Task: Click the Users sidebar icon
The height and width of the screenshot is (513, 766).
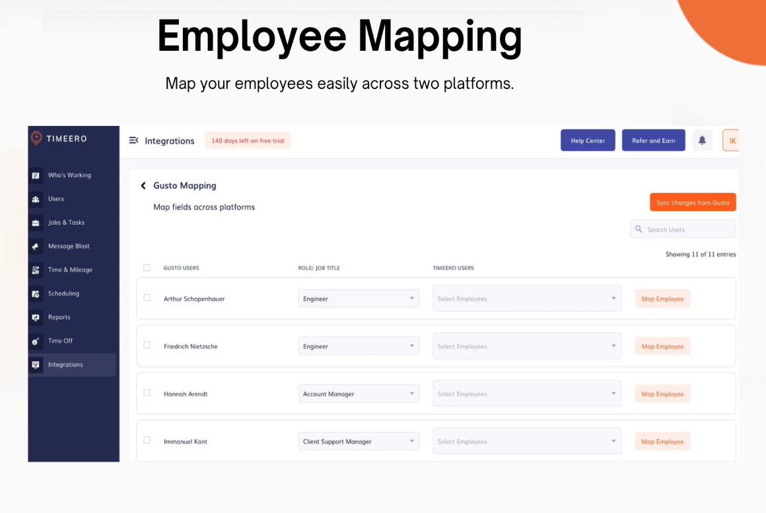Action: coord(36,199)
